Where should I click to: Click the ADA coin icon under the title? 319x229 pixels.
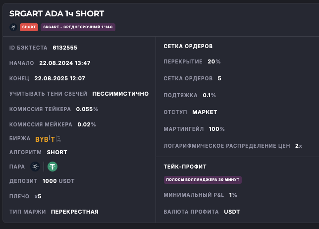(x=13, y=27)
